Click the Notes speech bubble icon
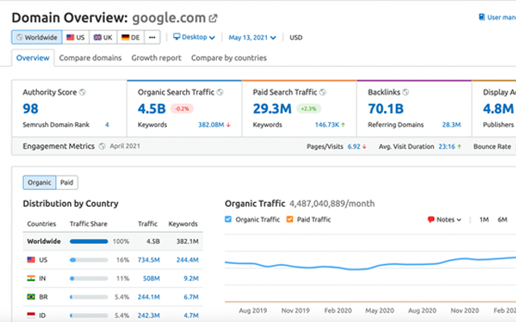This screenshot has width=516, height=322. click(x=431, y=220)
